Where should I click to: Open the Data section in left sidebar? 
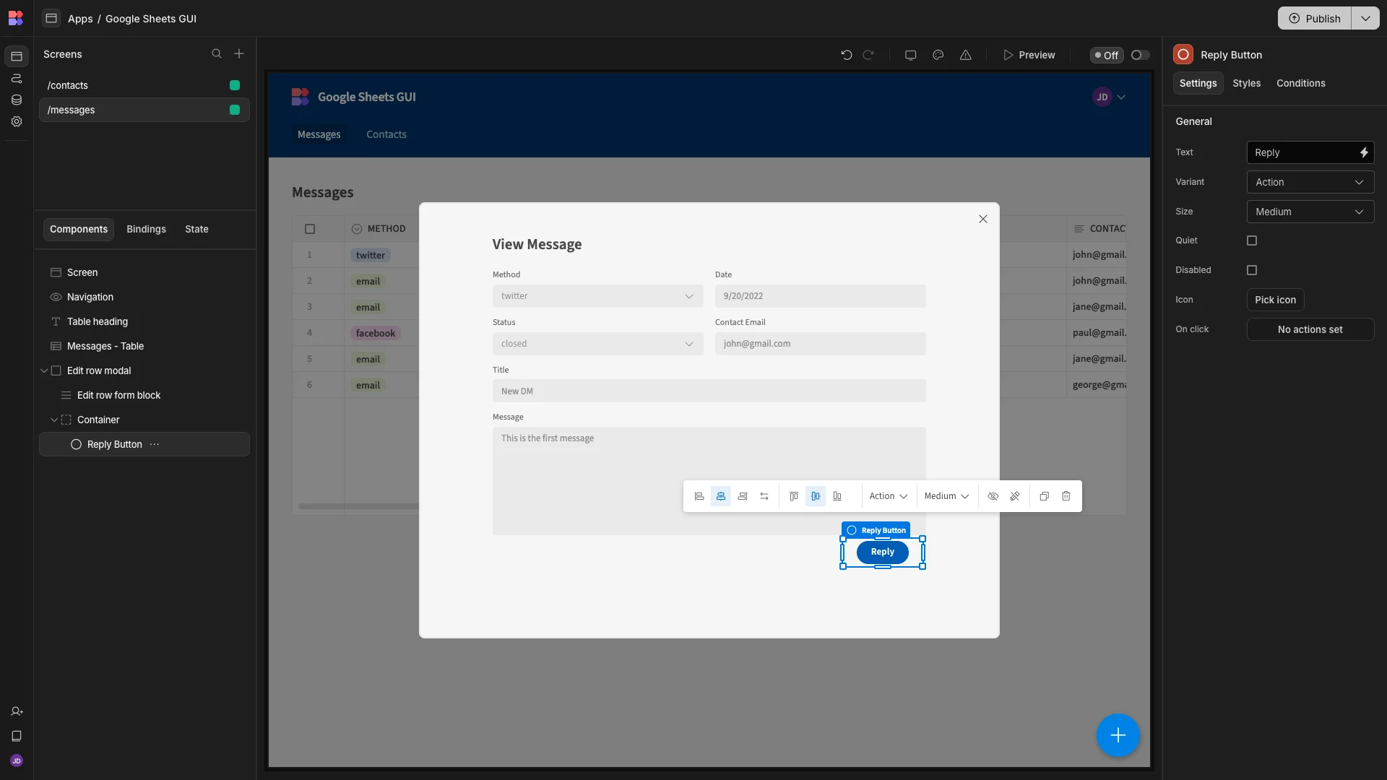17,100
